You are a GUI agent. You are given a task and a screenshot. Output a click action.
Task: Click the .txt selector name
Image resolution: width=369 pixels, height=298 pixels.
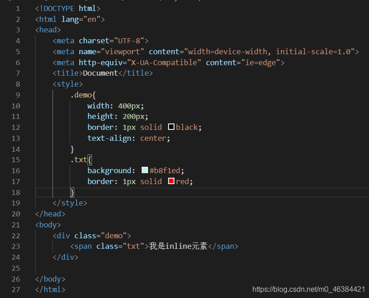[x=79, y=160]
